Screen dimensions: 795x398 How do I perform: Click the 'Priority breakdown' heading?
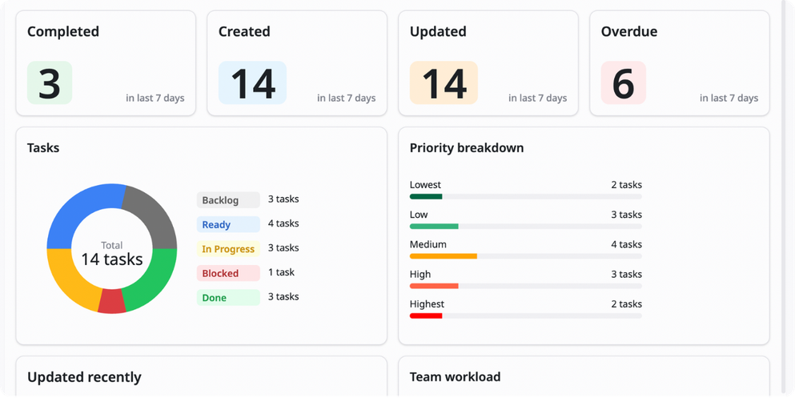467,148
